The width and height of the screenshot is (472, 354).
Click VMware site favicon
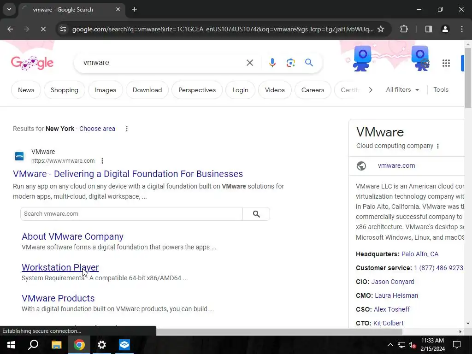click(x=19, y=156)
